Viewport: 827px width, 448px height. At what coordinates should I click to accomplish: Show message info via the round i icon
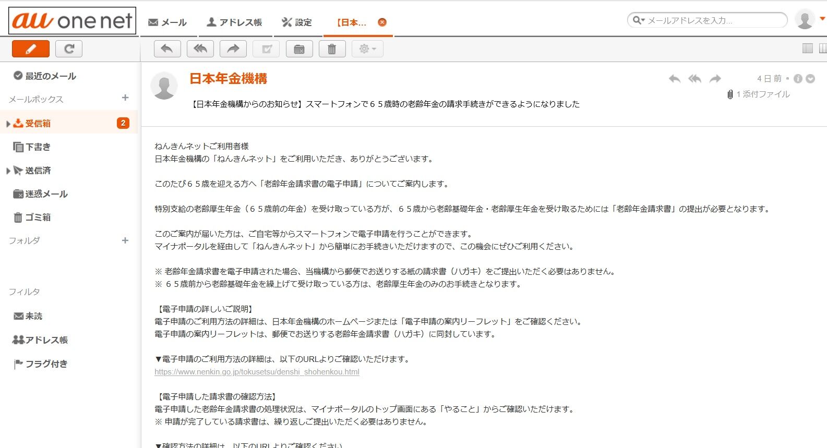798,79
